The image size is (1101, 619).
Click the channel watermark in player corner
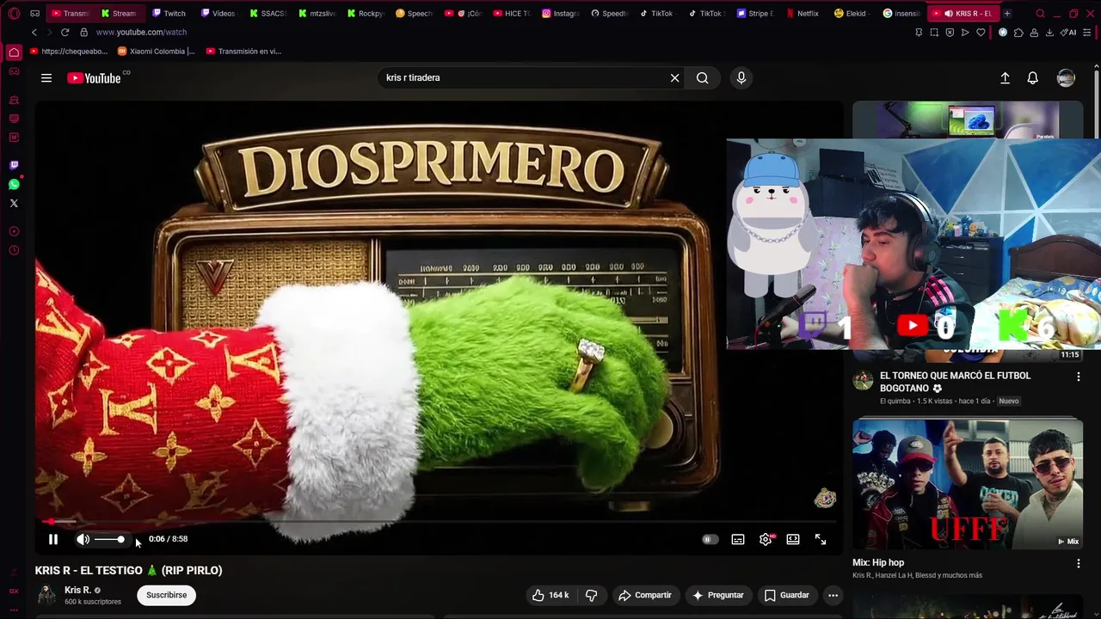pos(825,498)
